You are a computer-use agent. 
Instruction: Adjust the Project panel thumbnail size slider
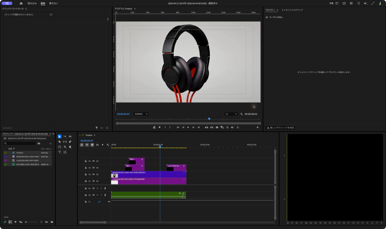click(31, 222)
